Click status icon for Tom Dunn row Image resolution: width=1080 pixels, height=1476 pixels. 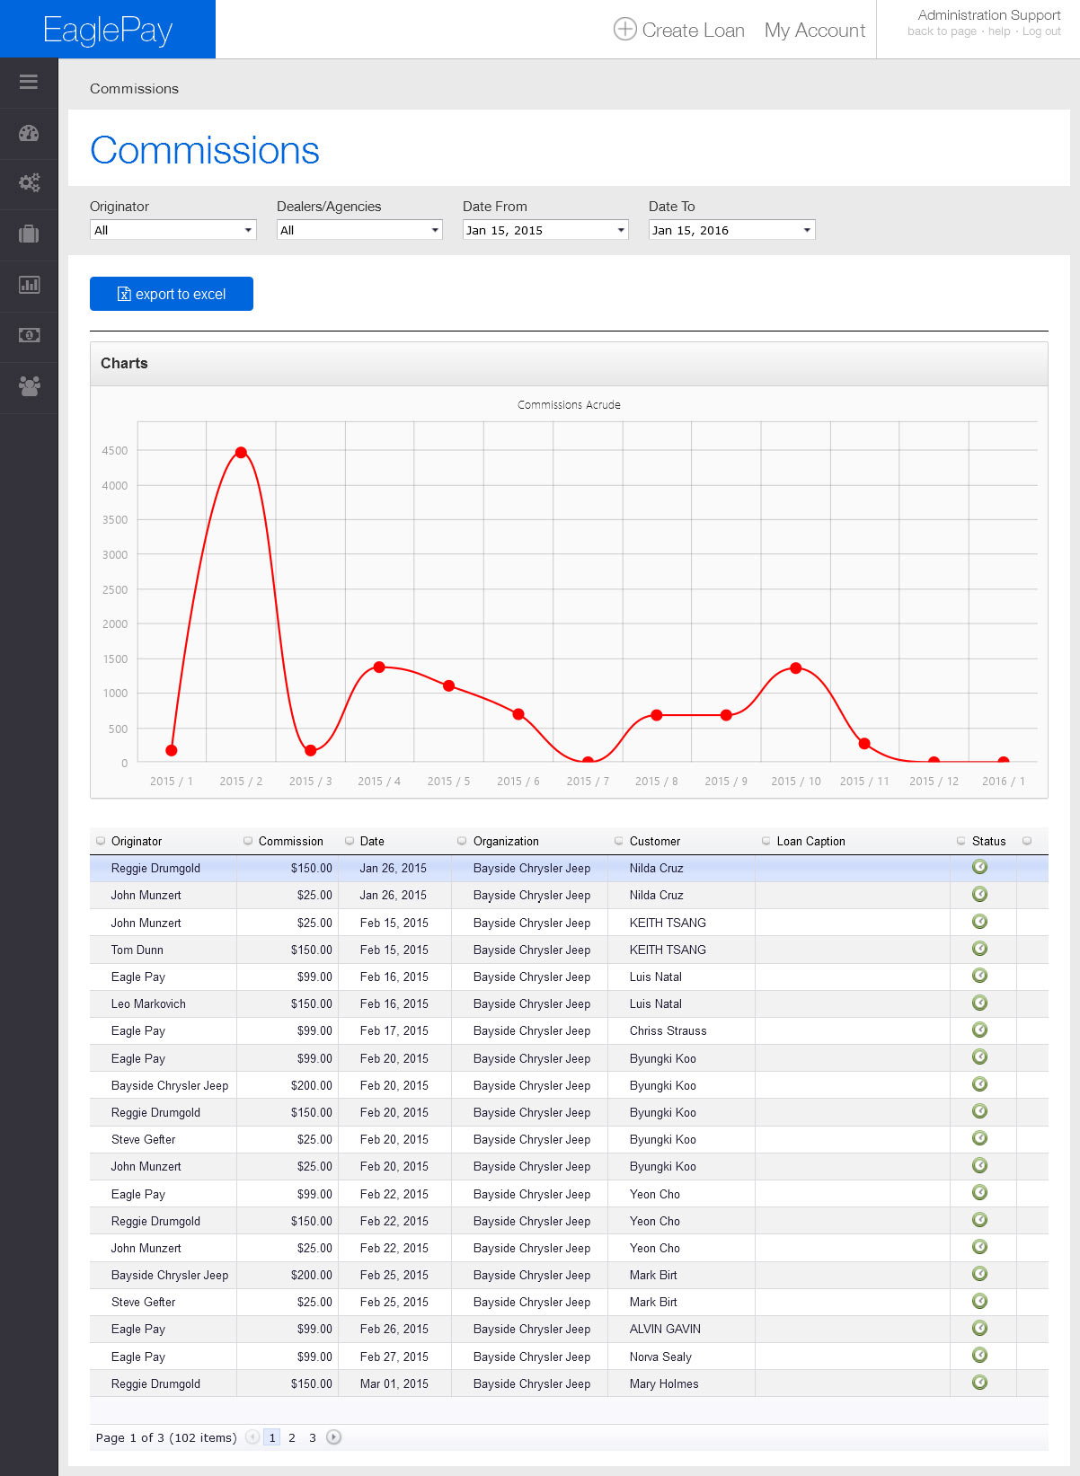click(x=979, y=949)
